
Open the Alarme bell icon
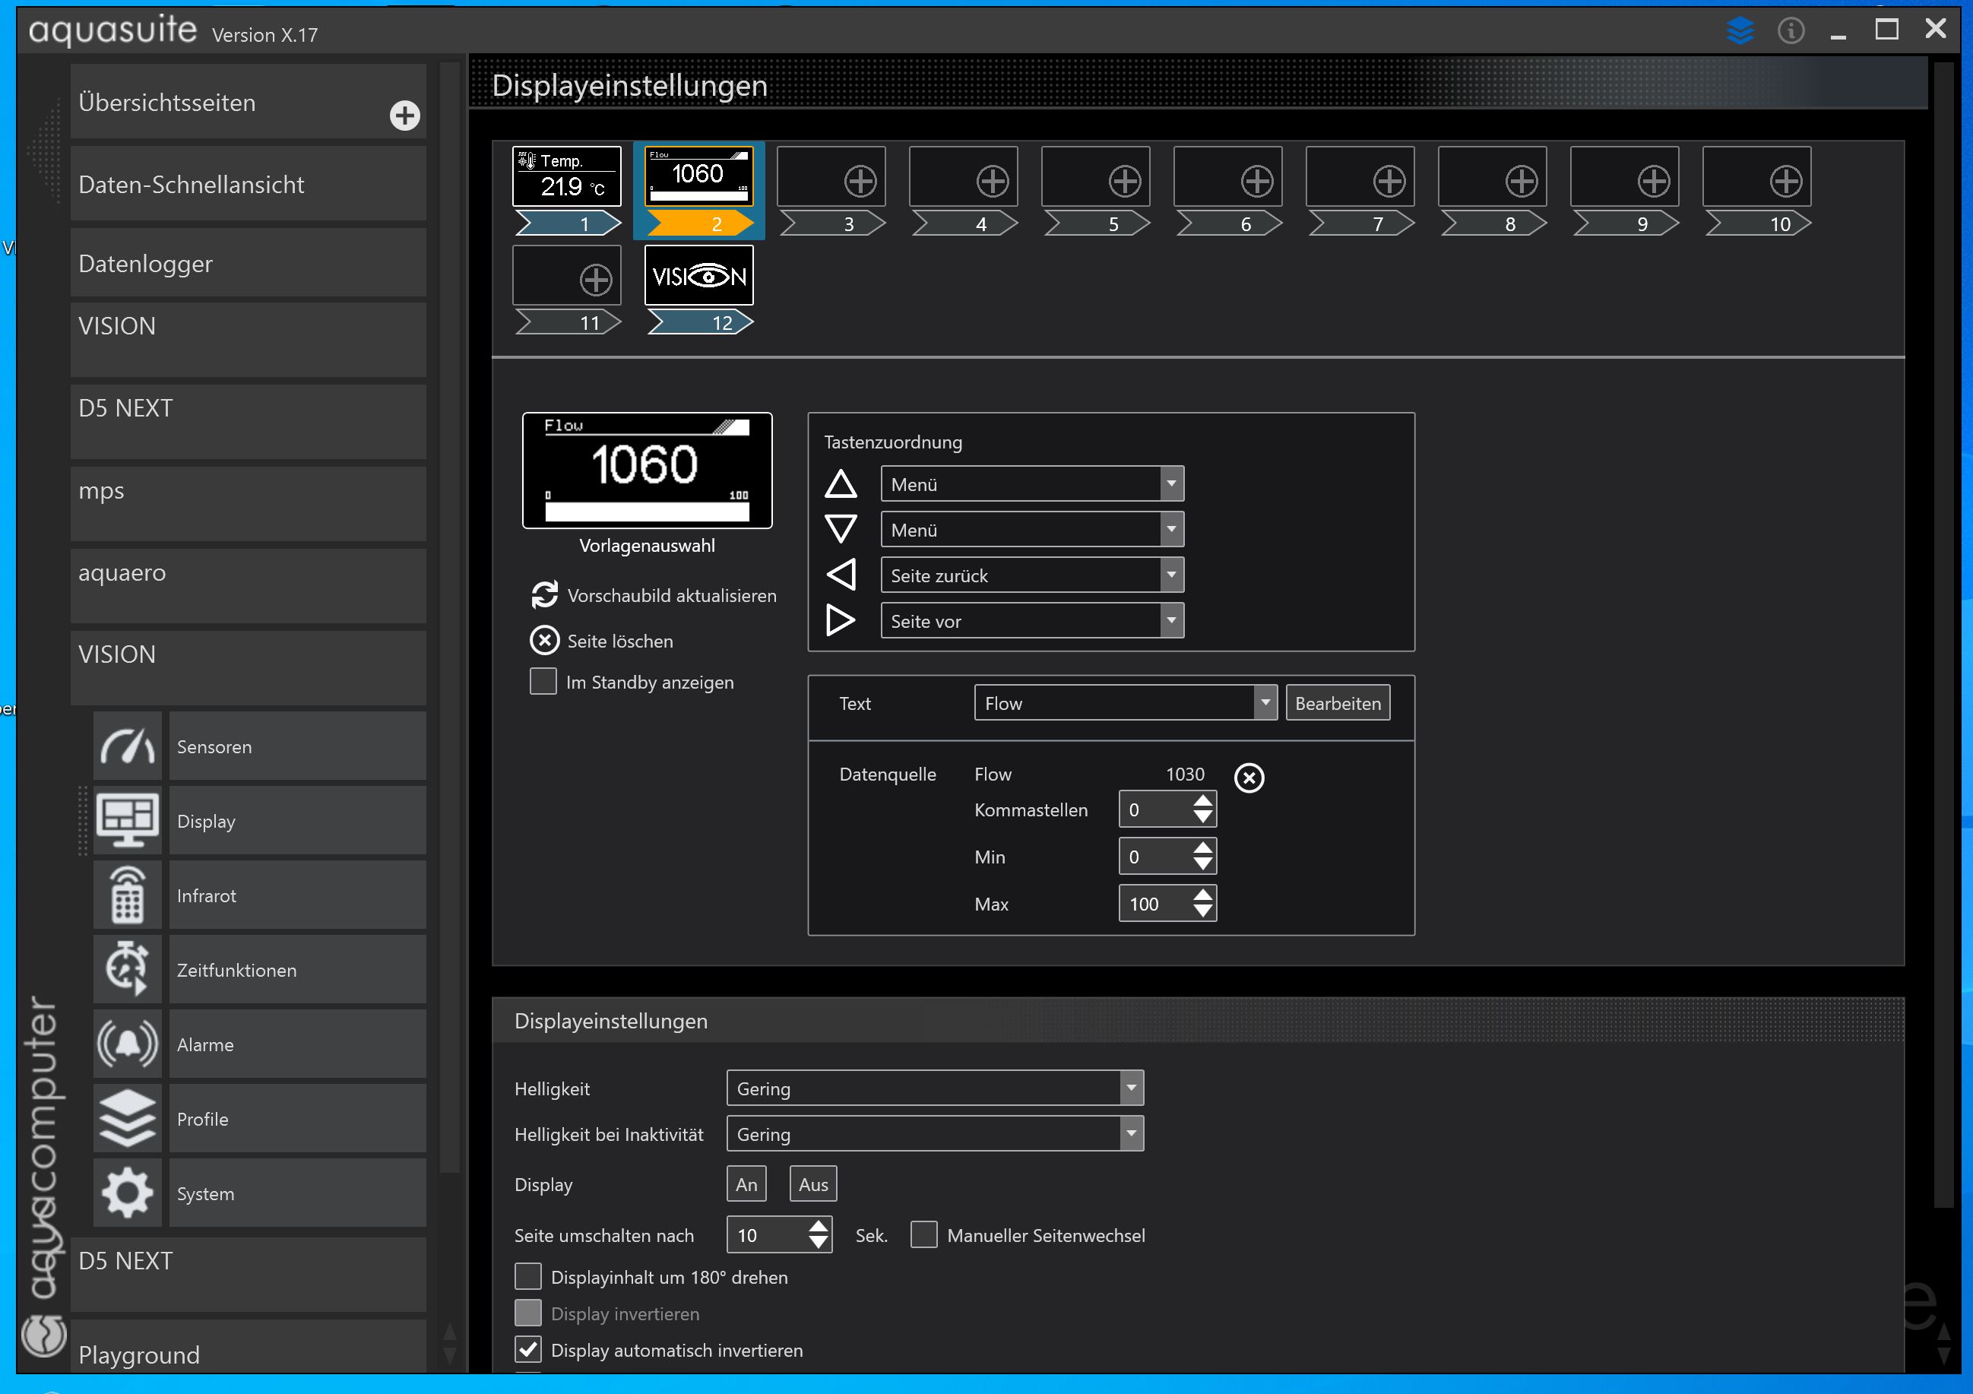127,1044
